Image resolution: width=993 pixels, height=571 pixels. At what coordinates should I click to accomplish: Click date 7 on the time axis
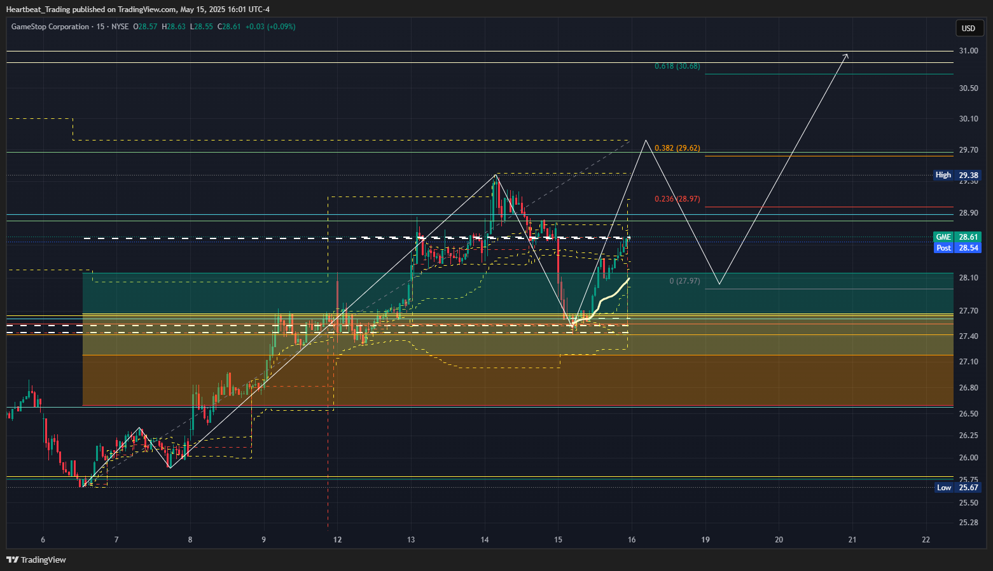point(116,540)
